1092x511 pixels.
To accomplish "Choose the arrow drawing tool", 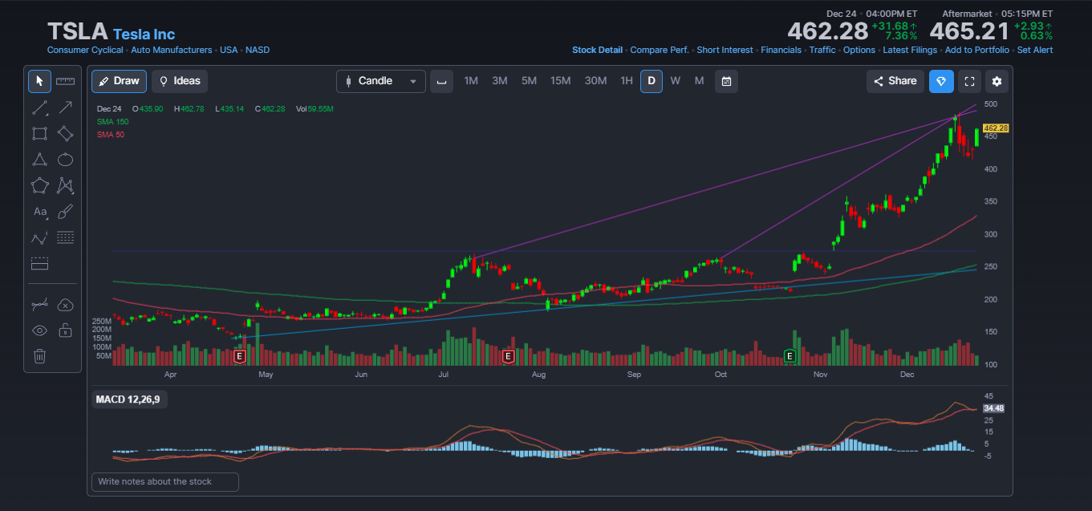I will (x=65, y=107).
